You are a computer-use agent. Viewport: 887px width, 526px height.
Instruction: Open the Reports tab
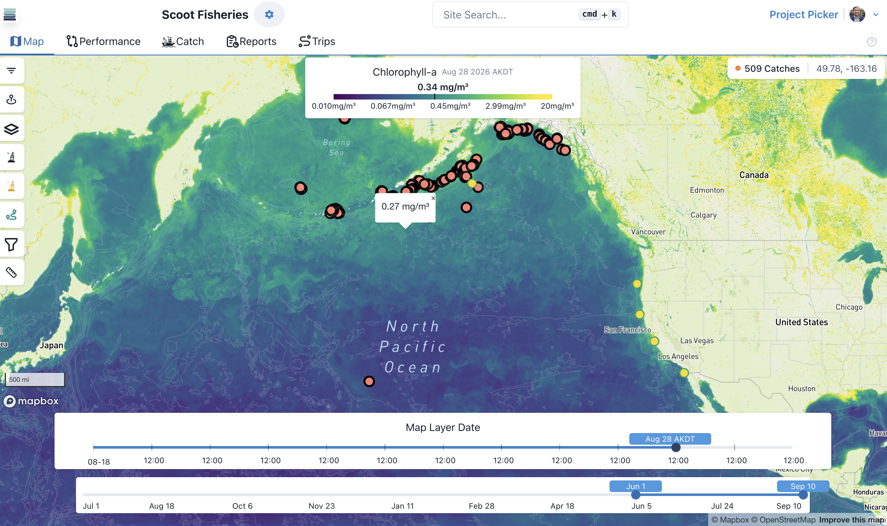coord(252,41)
